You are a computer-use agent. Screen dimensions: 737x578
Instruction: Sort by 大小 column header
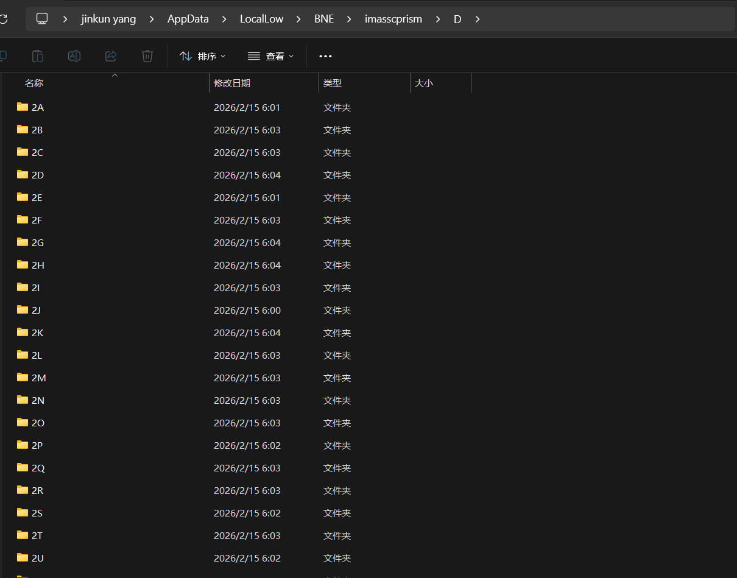click(424, 83)
